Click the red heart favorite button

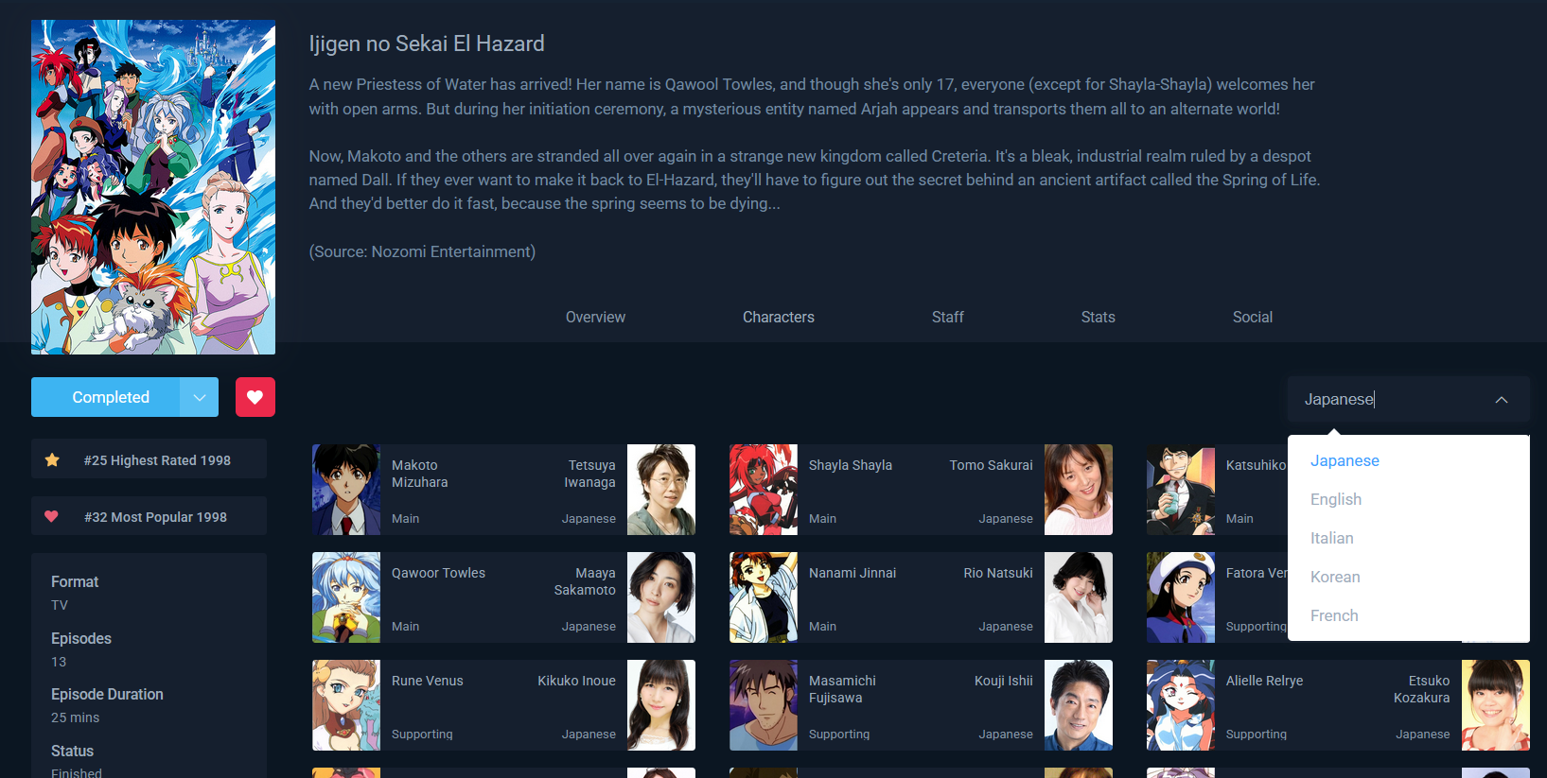pyautogui.click(x=255, y=397)
